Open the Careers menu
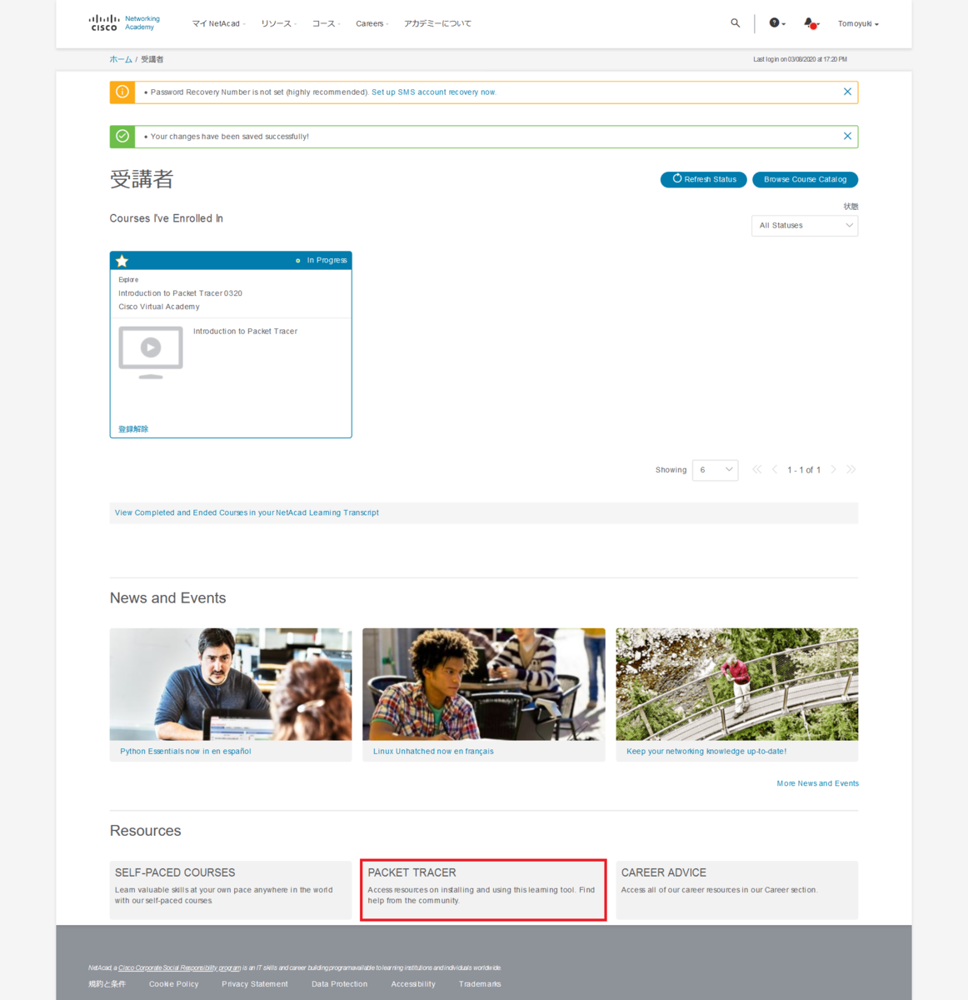The image size is (968, 1000). (x=372, y=23)
